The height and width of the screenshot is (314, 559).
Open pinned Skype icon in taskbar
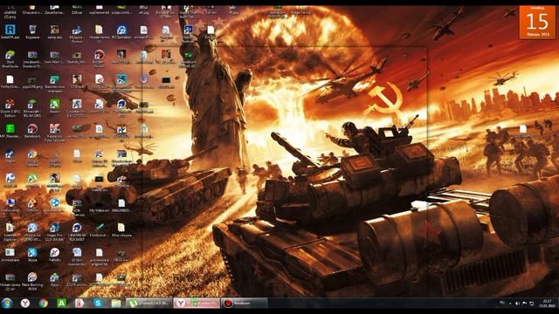[x=98, y=303]
